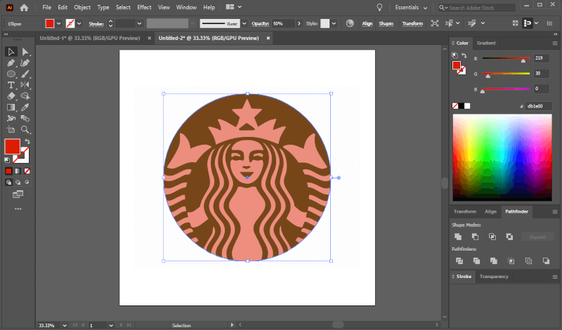
Task: Activate the Reflect tool
Action: tap(25, 85)
